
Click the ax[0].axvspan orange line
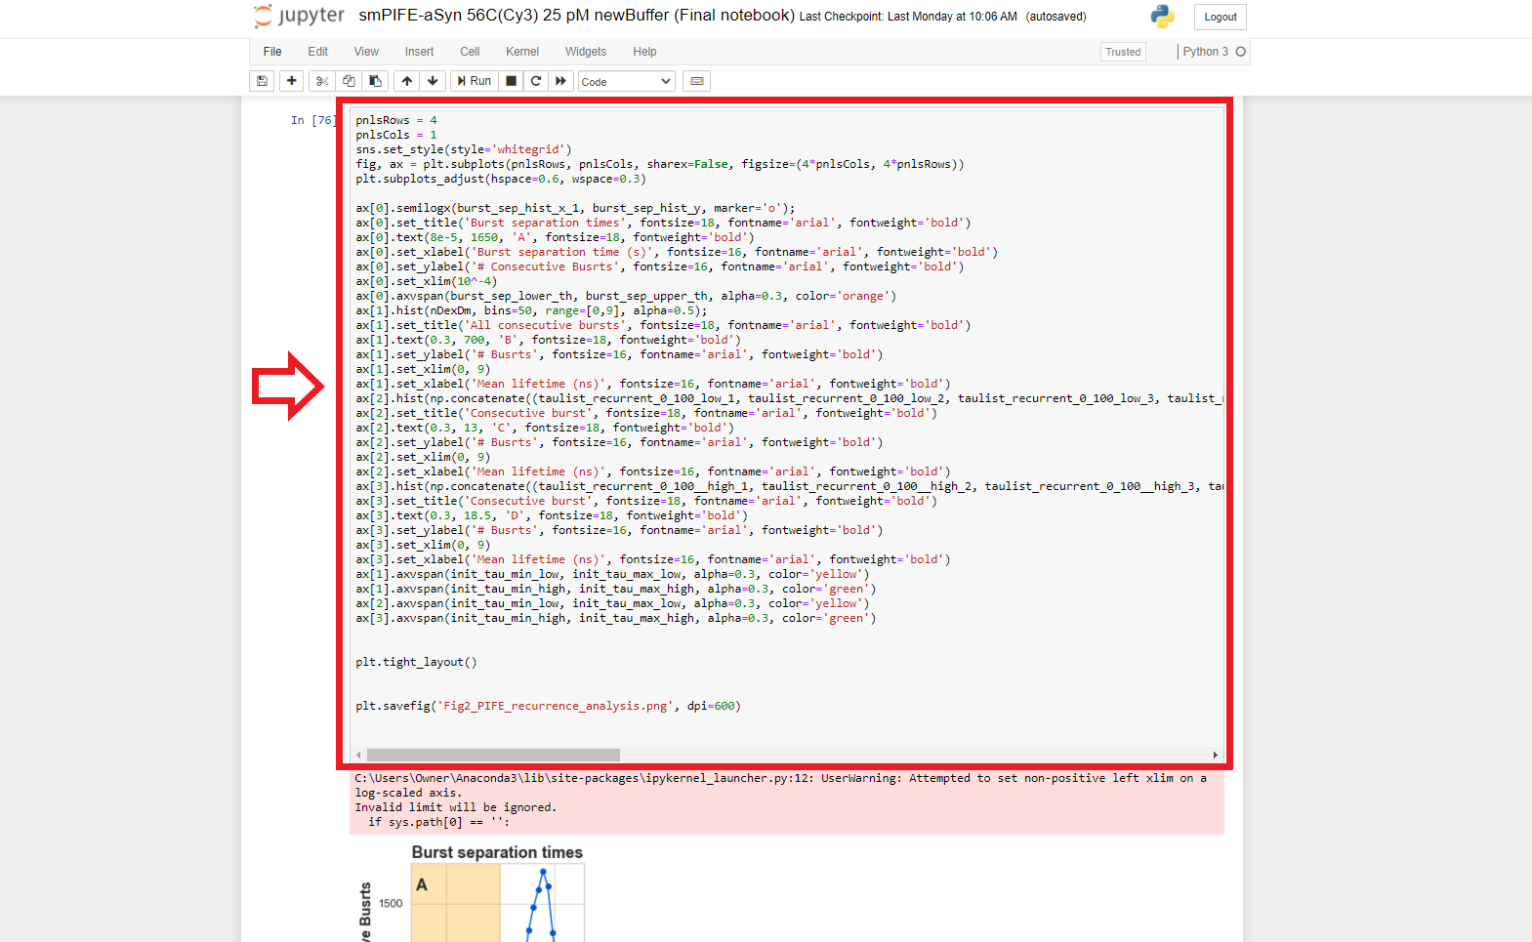point(626,296)
